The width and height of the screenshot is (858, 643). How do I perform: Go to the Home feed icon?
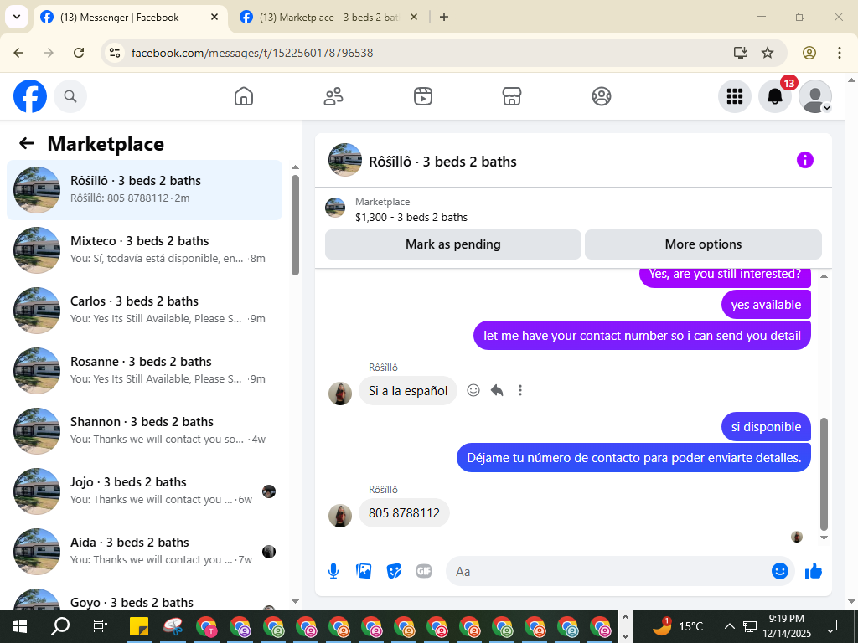pos(244,96)
